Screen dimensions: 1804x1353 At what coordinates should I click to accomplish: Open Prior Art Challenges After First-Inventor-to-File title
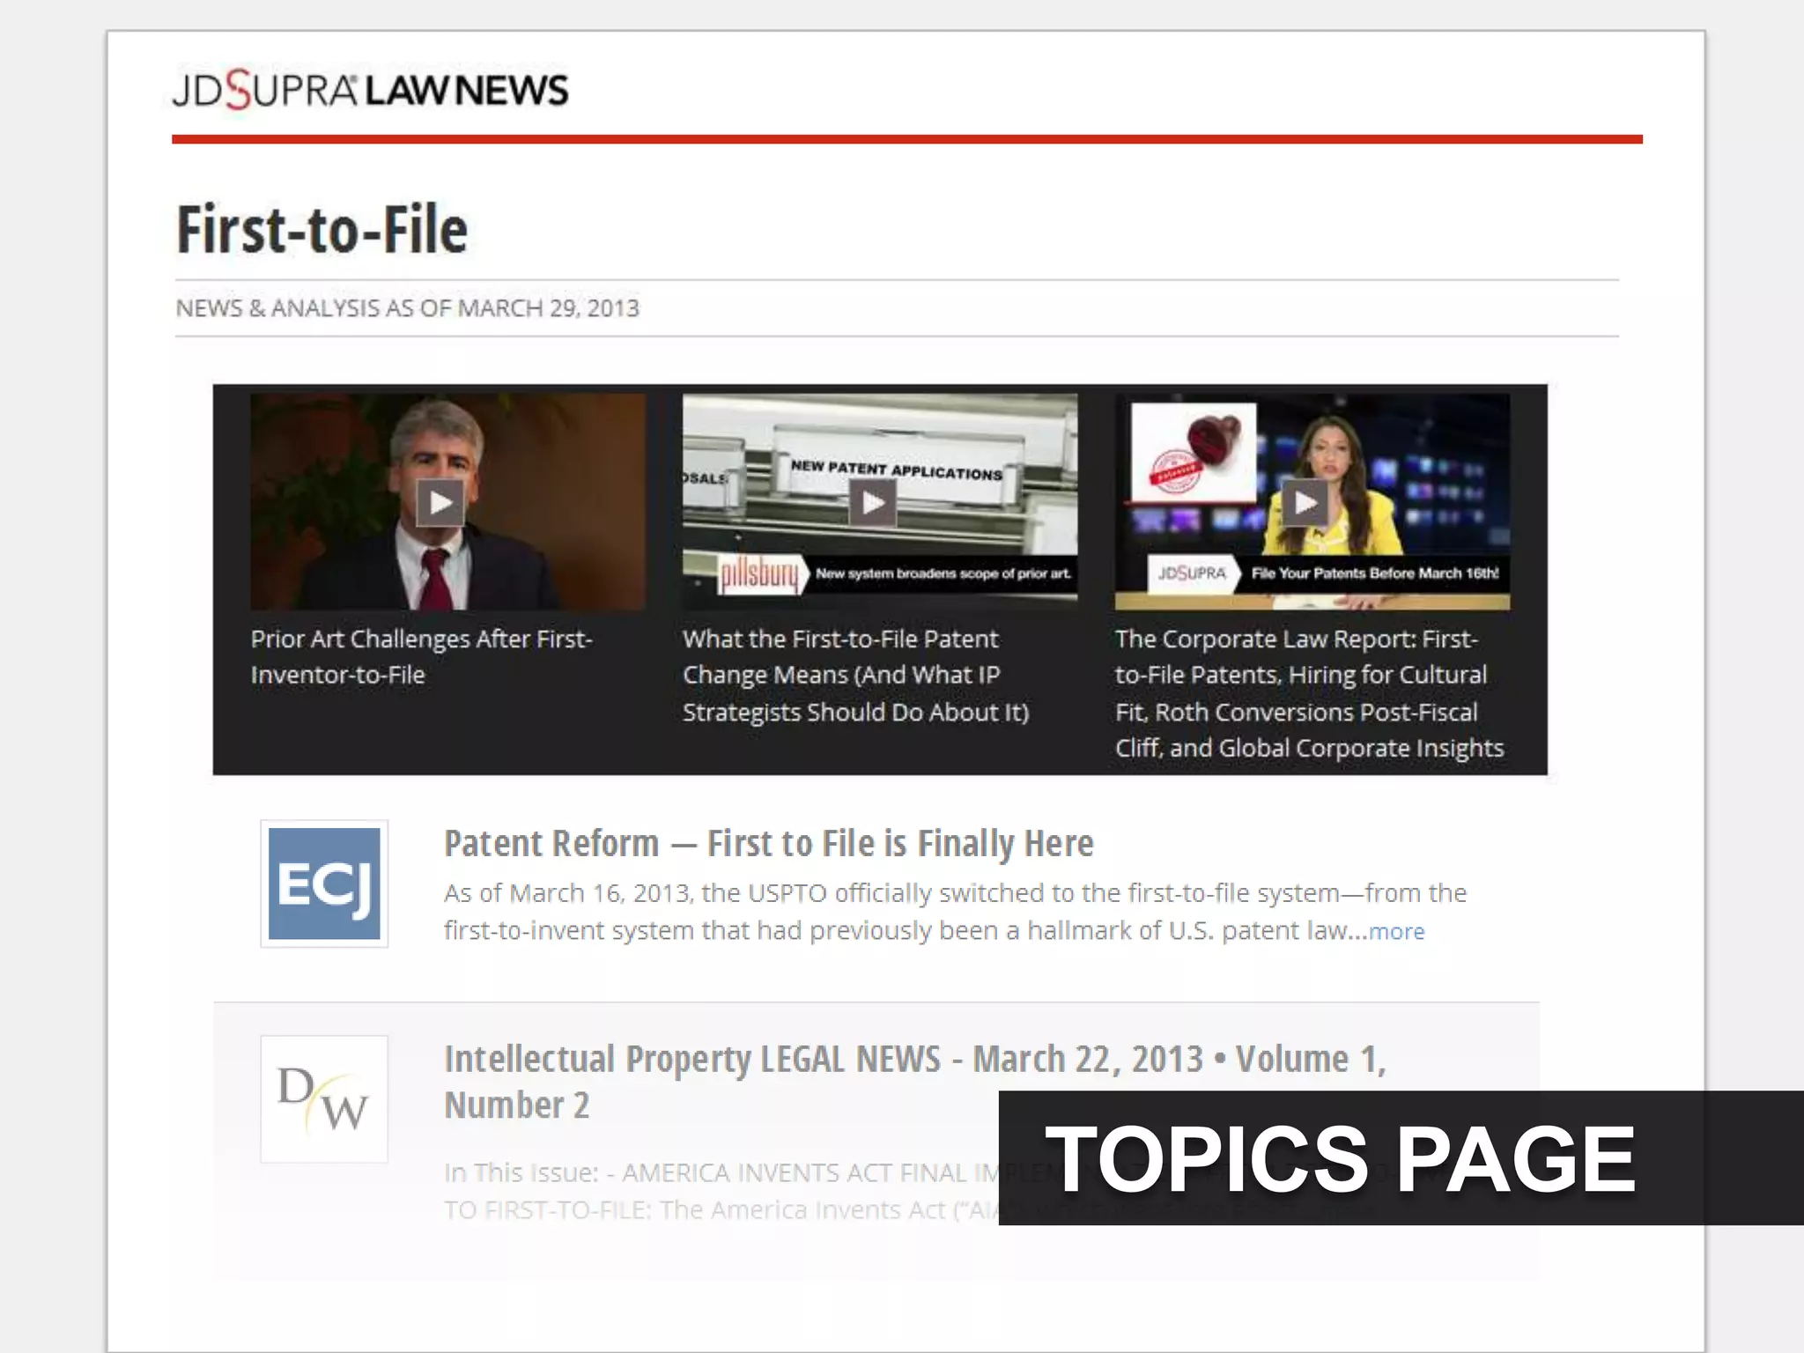[x=421, y=656]
